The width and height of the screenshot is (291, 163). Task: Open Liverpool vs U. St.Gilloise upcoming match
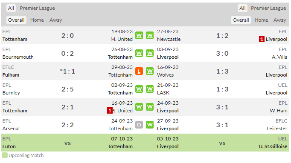pos(222,143)
